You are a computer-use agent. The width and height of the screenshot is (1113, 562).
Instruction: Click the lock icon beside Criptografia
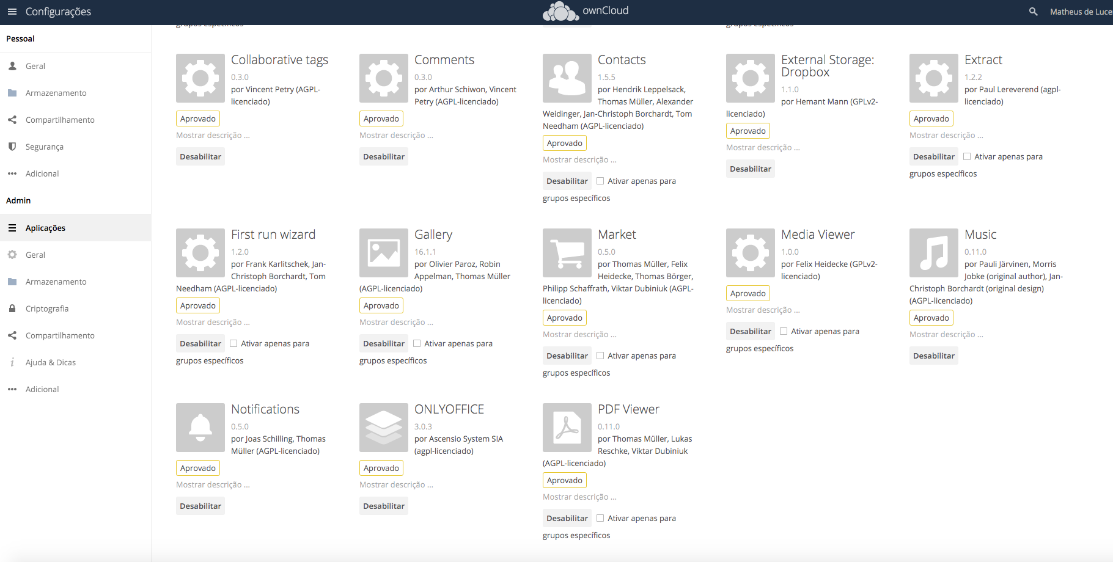[12, 308]
